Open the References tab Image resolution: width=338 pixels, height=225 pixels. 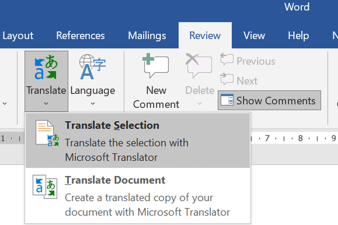pos(80,36)
